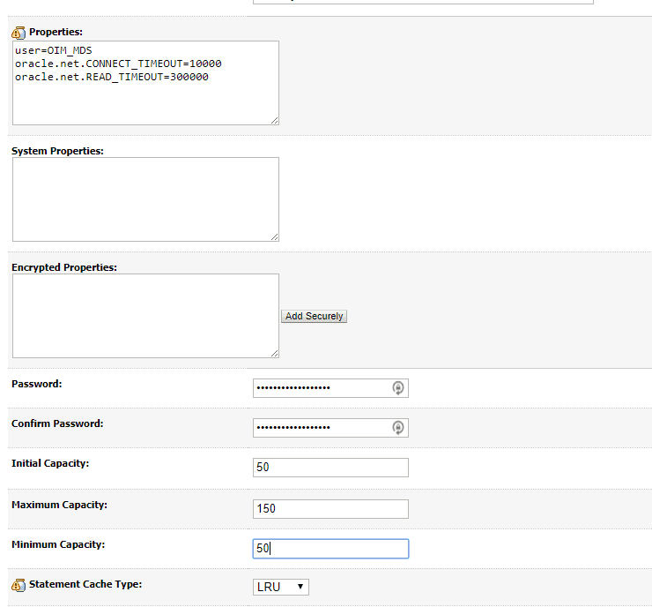This screenshot has width=652, height=607.
Task: Click into the Minimum Capacity field
Action: coord(330,549)
